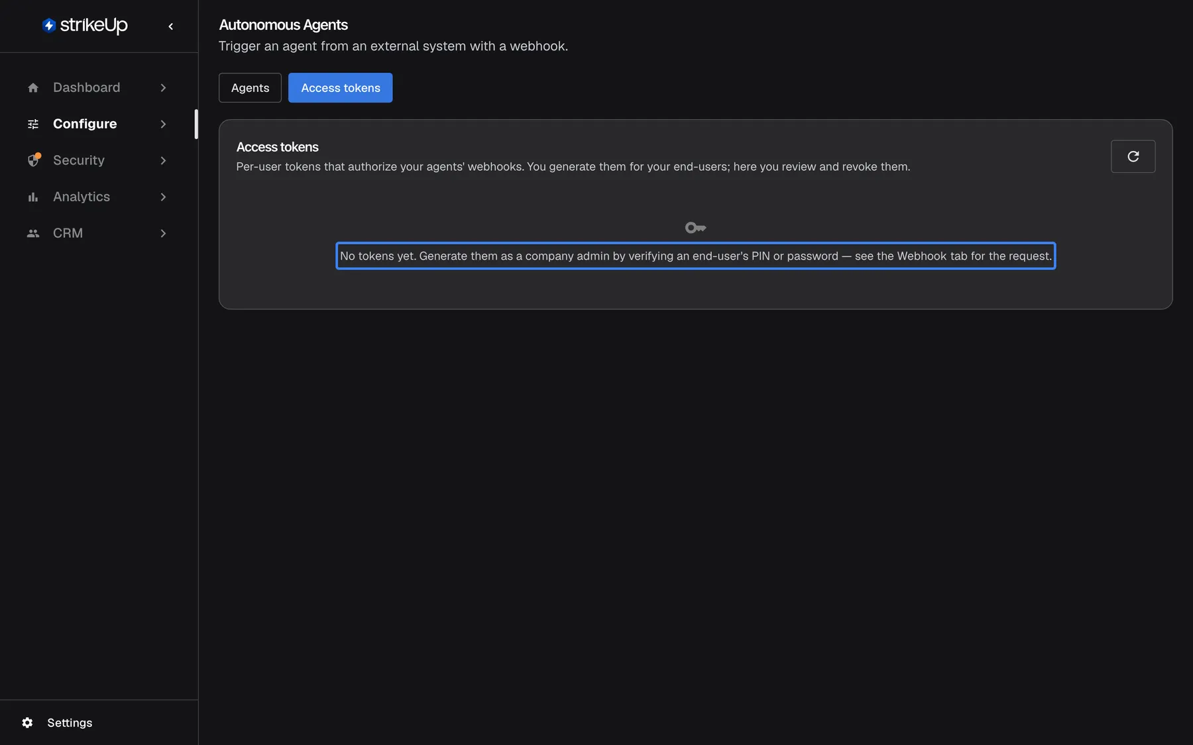
Task: Click the Access tokens panel heading
Action: coord(278,147)
